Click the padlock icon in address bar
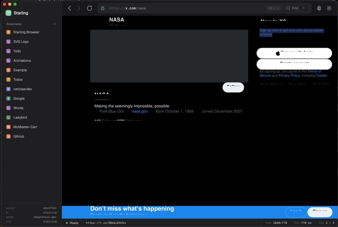 pyautogui.click(x=103, y=8)
